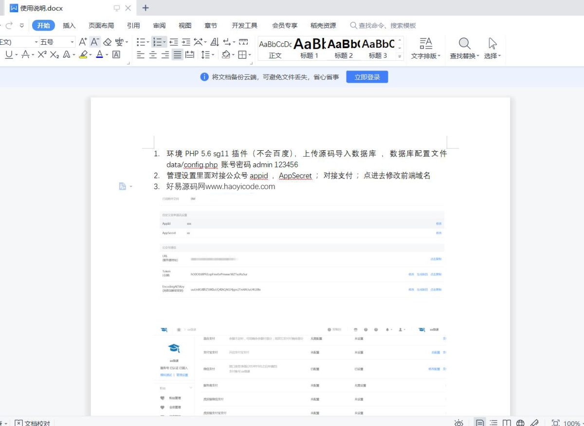The image size is (584, 426).
Task: Open the underline style dropdown arrow
Action: point(16,55)
